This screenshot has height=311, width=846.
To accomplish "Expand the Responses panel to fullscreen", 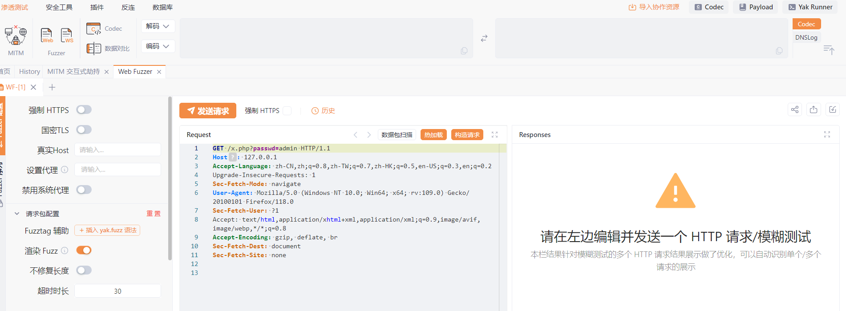I will coord(827,134).
